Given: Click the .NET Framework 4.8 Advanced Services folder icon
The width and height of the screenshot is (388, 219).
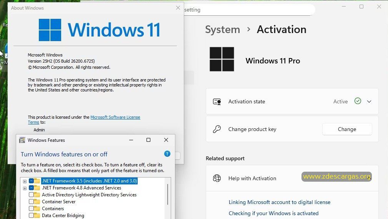Looking at the screenshot, I should click(x=37, y=187).
